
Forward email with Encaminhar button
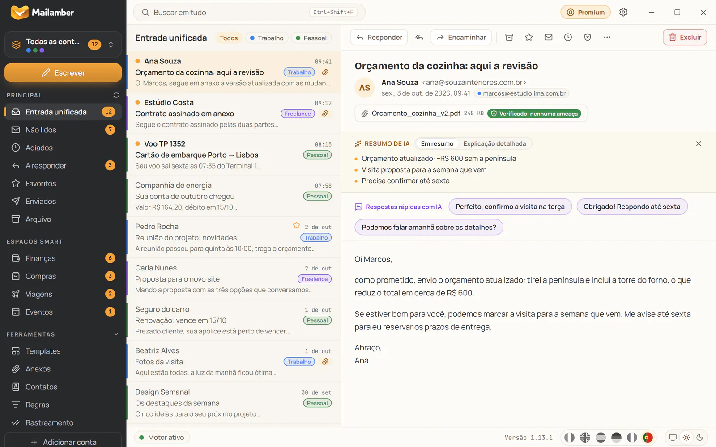[x=461, y=37]
